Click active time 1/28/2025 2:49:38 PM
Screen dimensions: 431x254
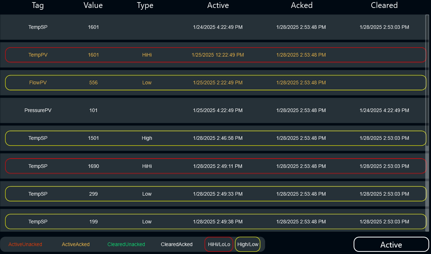click(x=218, y=222)
